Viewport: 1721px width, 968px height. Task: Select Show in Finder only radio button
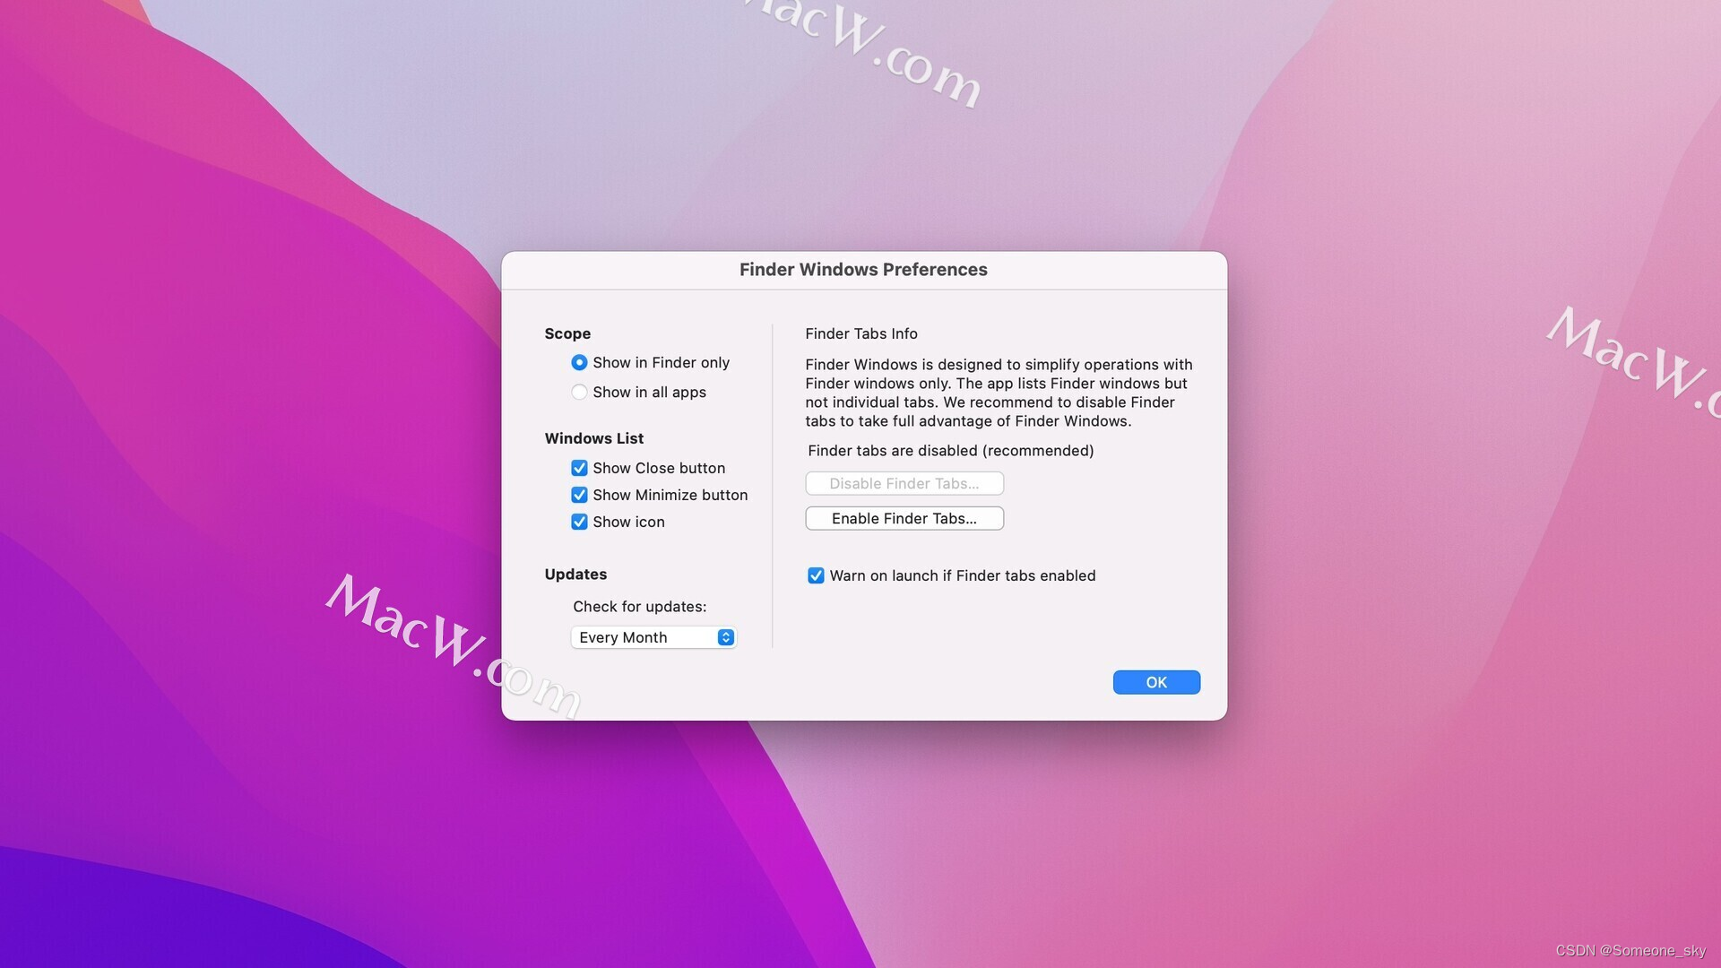pyautogui.click(x=578, y=363)
